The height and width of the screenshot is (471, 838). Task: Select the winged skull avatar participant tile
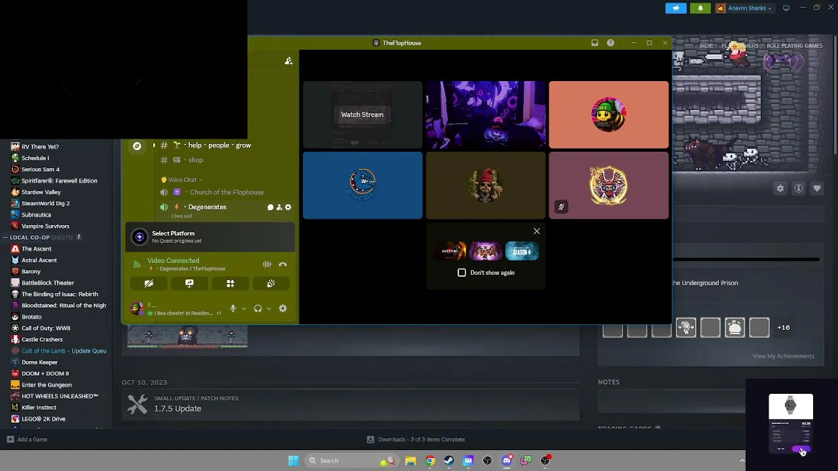[609, 185]
